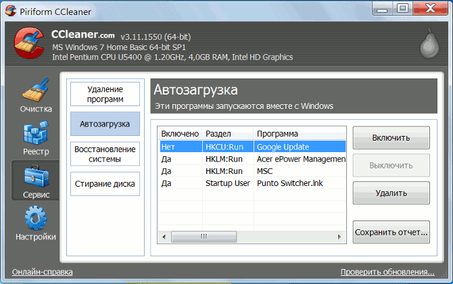Click Сохранить отчет button
This screenshot has height=284, width=453.
pos(391,233)
